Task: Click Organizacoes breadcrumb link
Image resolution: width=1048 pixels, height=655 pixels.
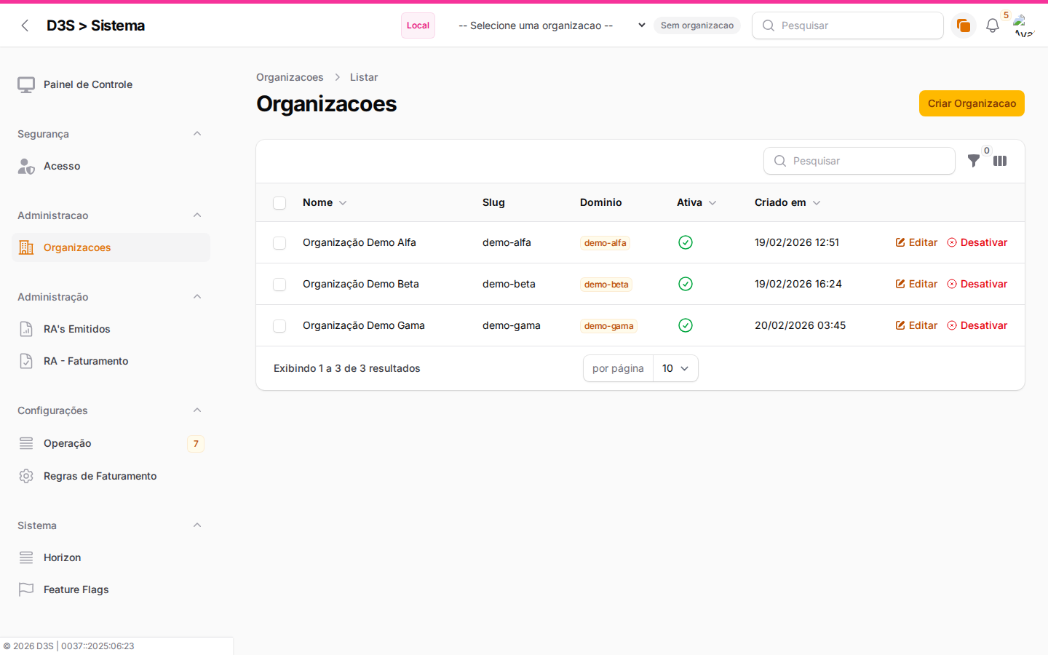Action: click(x=290, y=77)
